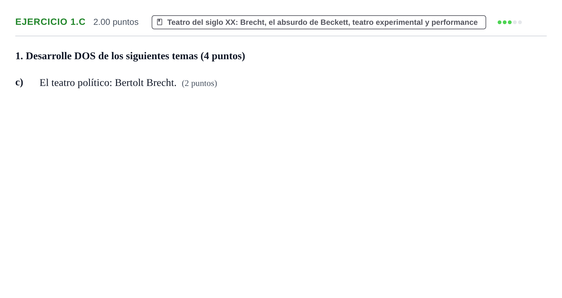562x298 pixels.
Task: Click the (2 puntos) label beside Brecht
Action: 199,83
